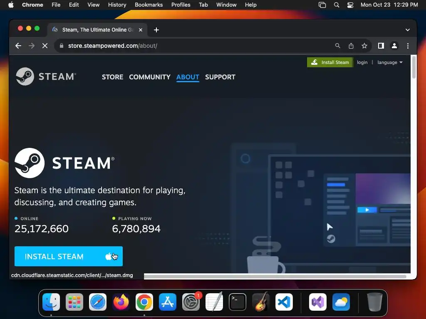Open TextEdit from the Dock

pyautogui.click(x=214, y=302)
